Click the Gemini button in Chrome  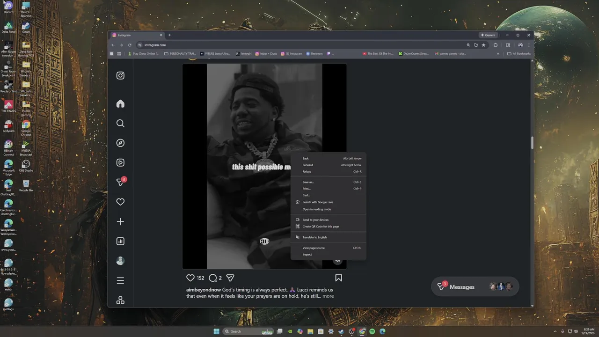pyautogui.click(x=488, y=35)
